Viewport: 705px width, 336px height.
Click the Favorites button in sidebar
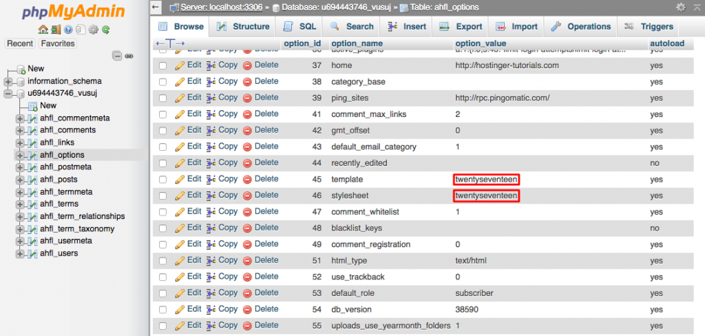(58, 43)
